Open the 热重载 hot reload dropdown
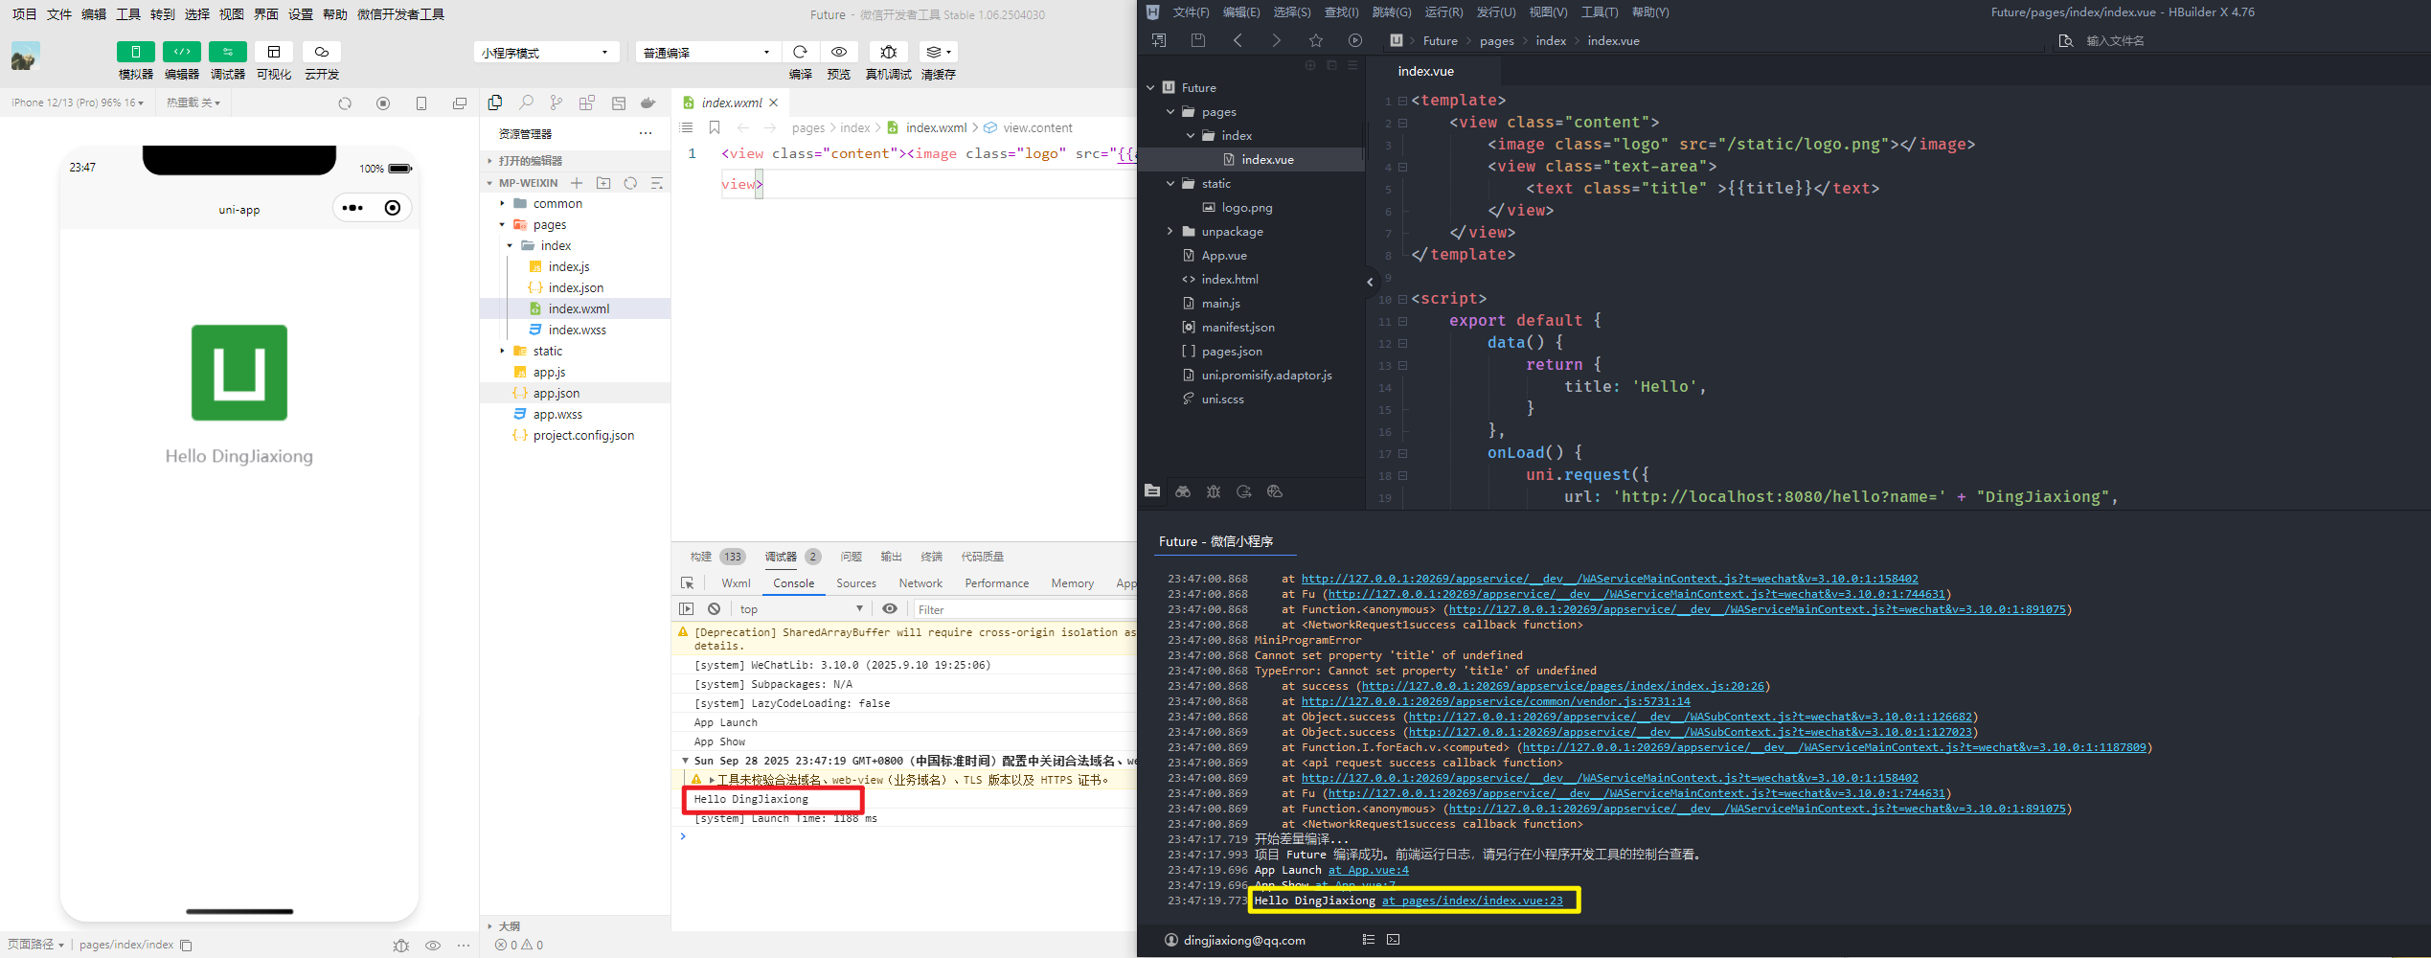The width and height of the screenshot is (2431, 958). pyautogui.click(x=193, y=103)
